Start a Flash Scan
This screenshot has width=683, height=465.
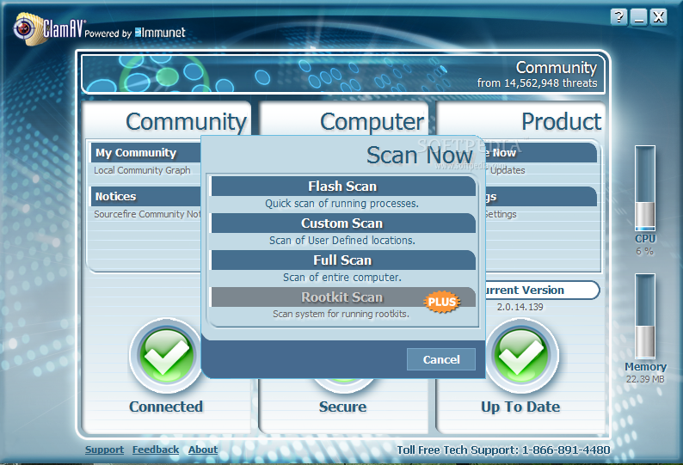(343, 187)
